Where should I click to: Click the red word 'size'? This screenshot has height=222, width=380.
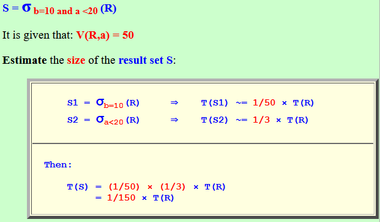[76, 60]
